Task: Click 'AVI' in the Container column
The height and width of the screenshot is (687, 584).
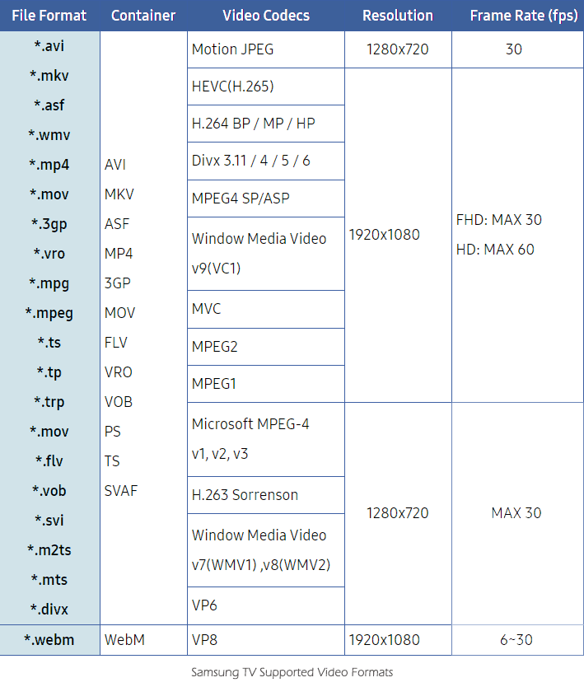Action: pyautogui.click(x=115, y=165)
